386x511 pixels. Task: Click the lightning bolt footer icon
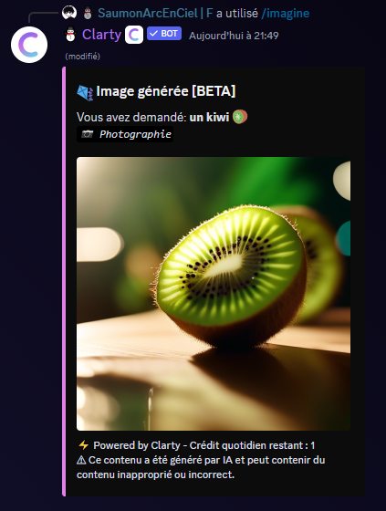point(83,445)
